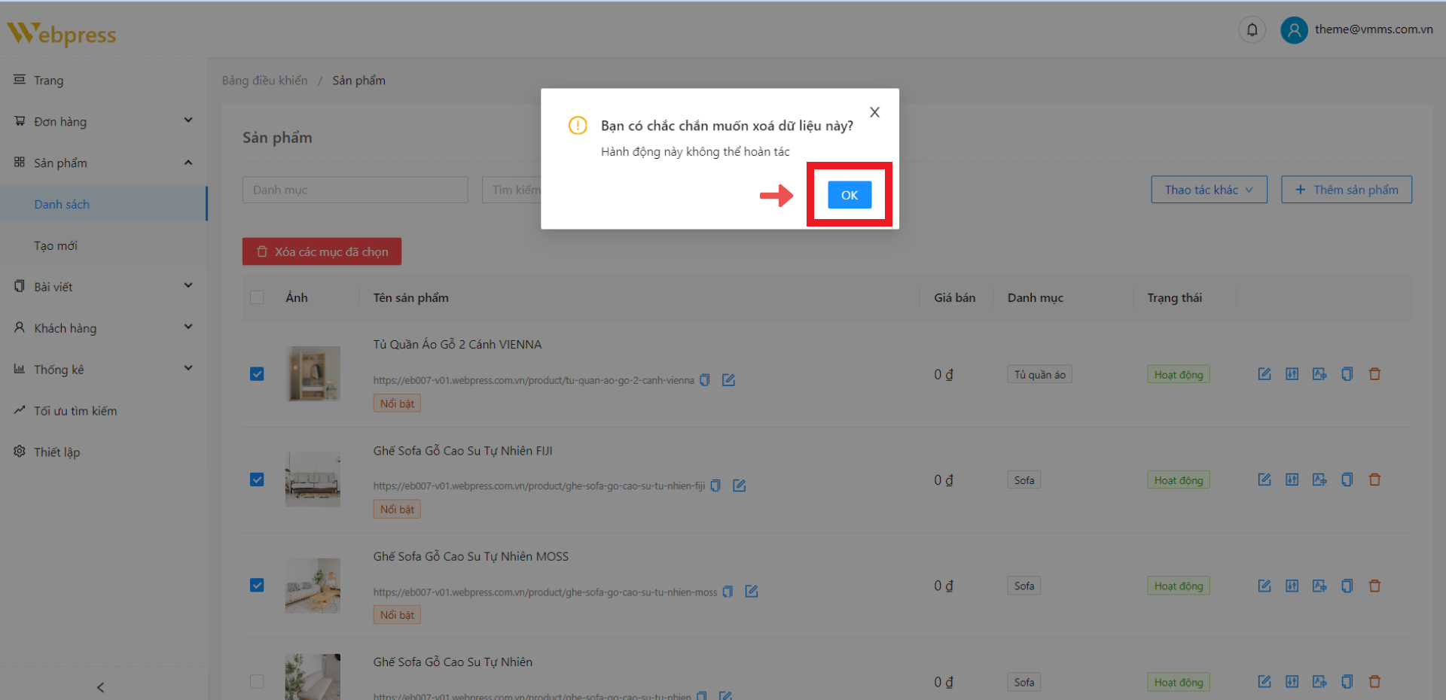Click the user account avatar icon

pyautogui.click(x=1294, y=30)
